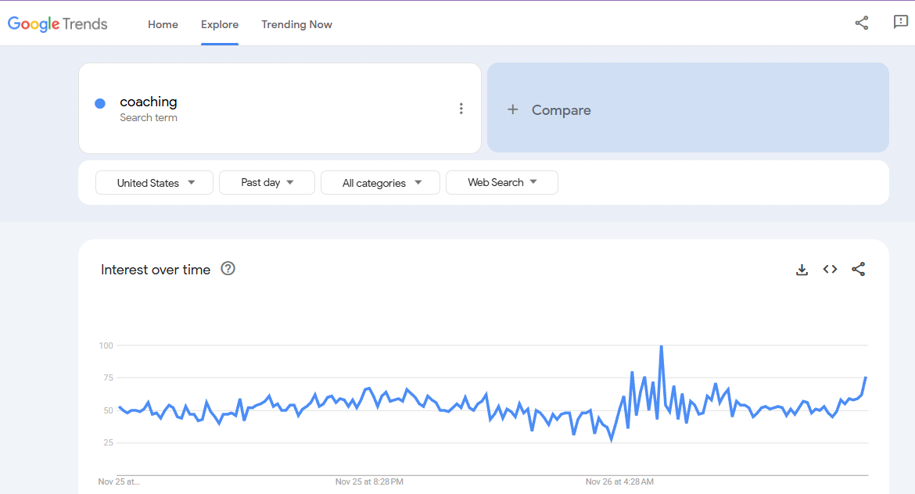The height and width of the screenshot is (494, 915).
Task: Select the Explore tab
Action: (220, 24)
